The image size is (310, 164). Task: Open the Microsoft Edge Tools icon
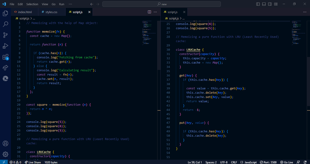point(5,79)
